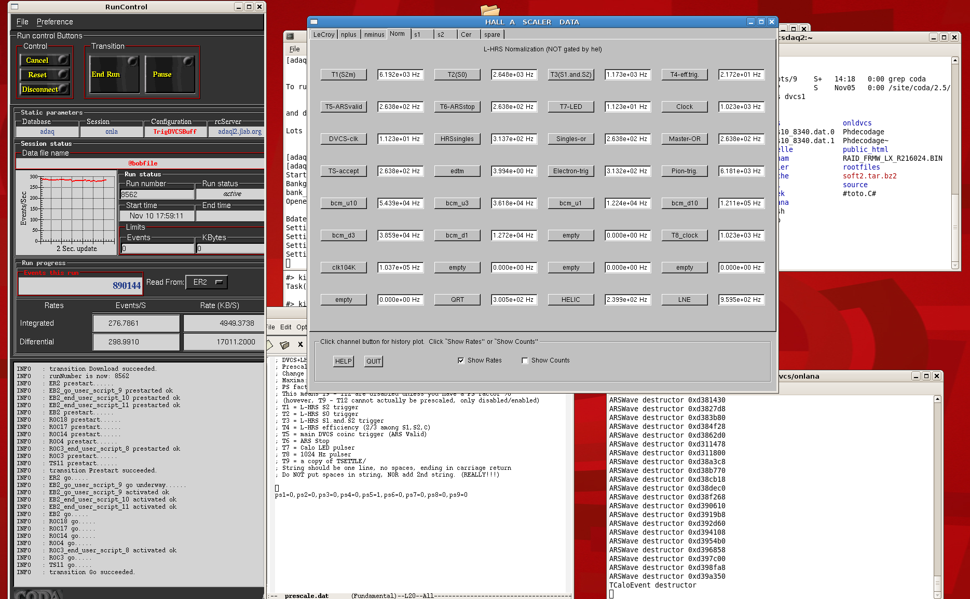
Task: Click the T1(S2m) rate value 6.192e+03 Hz
Action: coord(400,75)
